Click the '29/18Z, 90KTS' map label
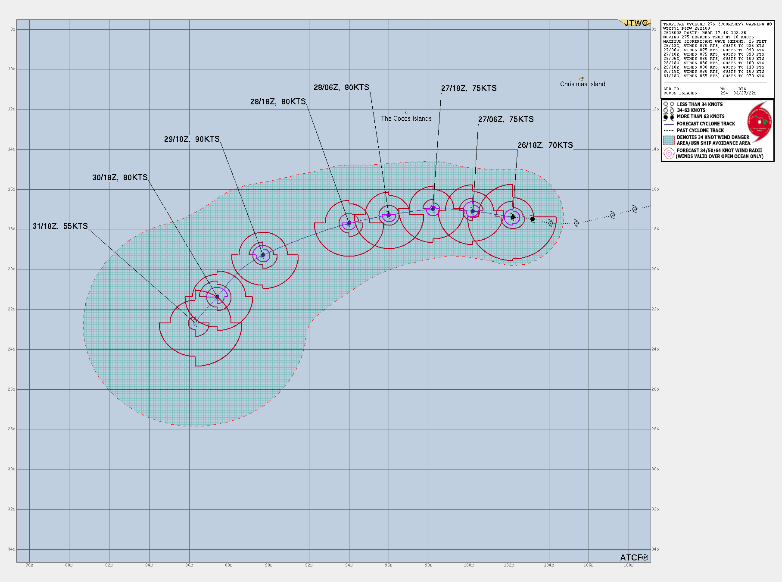 (x=192, y=139)
